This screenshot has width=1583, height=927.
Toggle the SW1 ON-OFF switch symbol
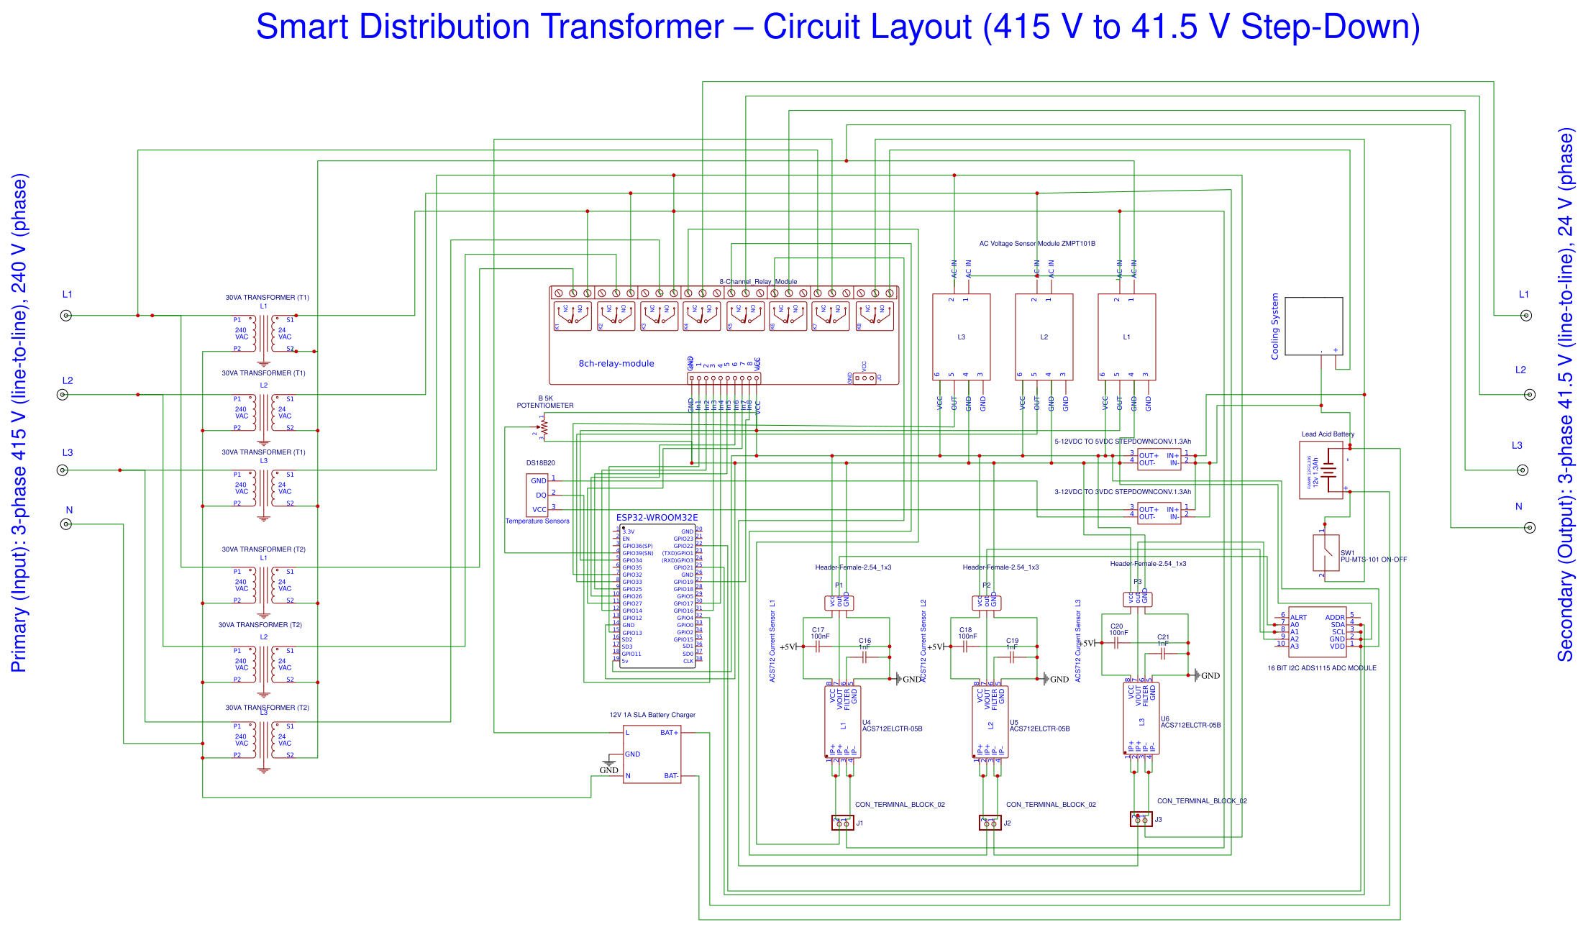pyautogui.click(x=1326, y=553)
